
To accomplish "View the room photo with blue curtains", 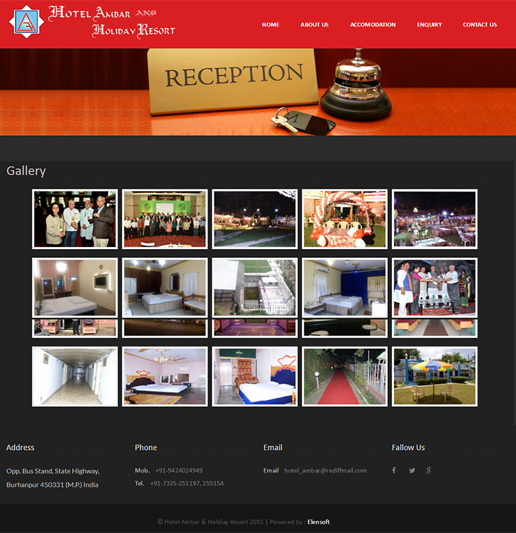I will coord(345,287).
